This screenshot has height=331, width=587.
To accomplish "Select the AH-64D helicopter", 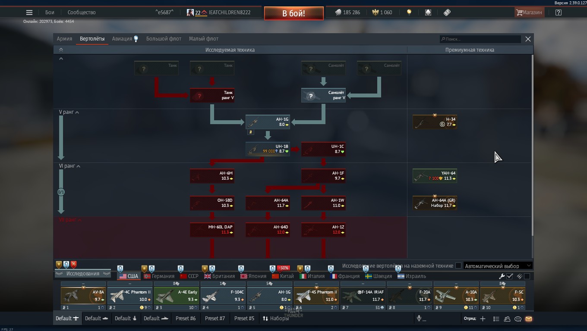I will pos(268,230).
